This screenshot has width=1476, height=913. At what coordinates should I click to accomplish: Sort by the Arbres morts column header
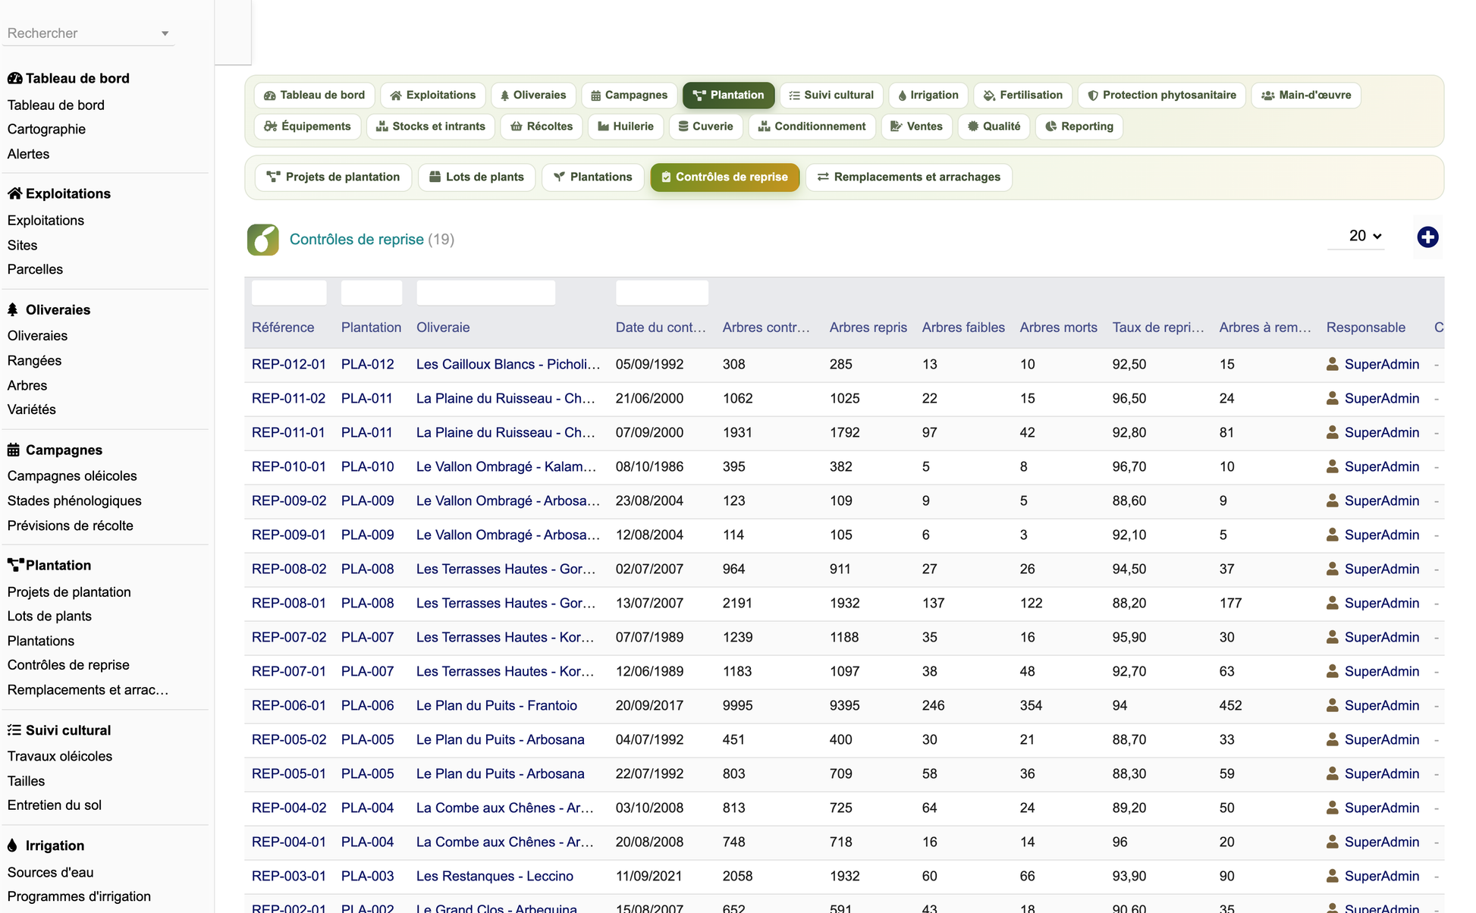coord(1058,328)
